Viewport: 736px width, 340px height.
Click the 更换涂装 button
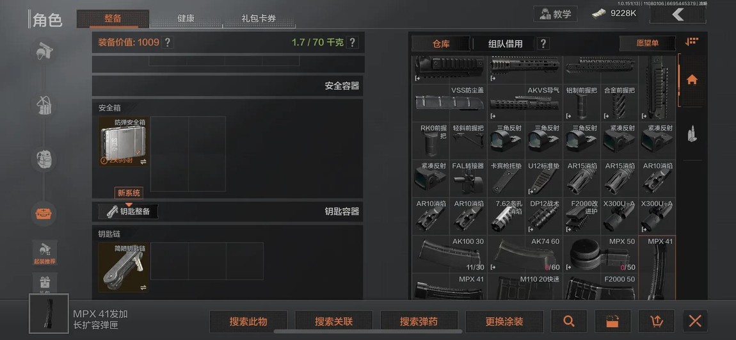(x=504, y=321)
